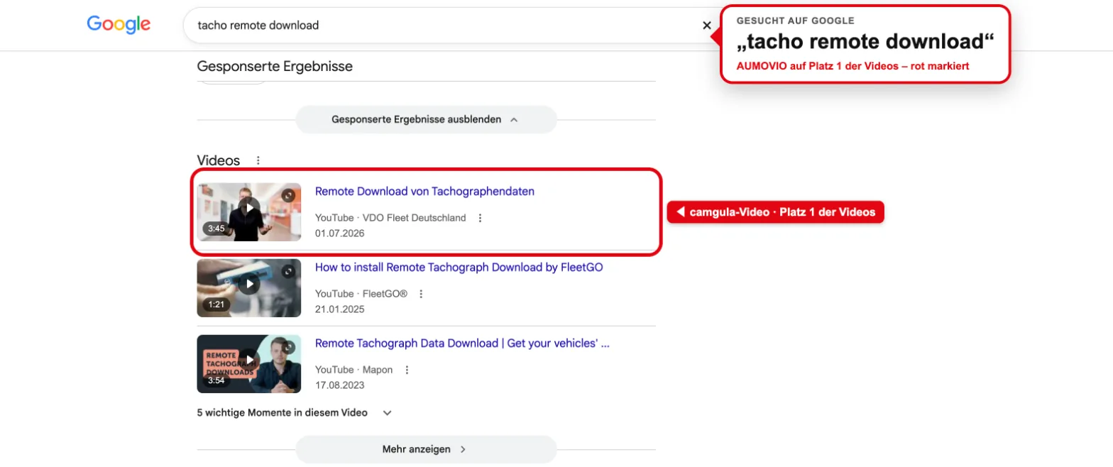The height and width of the screenshot is (467, 1113).
Task: Click the 21.01.2025 date text
Action: [x=339, y=309]
